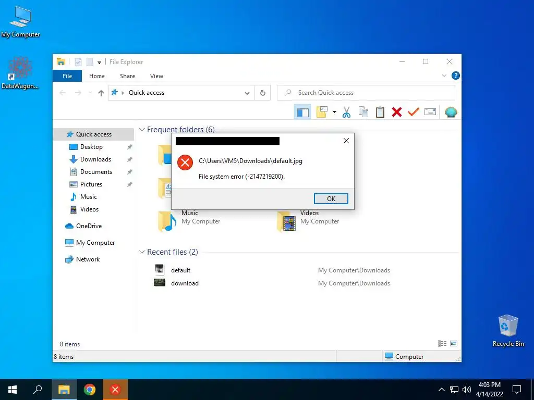Expand the address bar history dropdown
Image resolution: width=534 pixels, height=400 pixels.
click(x=247, y=93)
